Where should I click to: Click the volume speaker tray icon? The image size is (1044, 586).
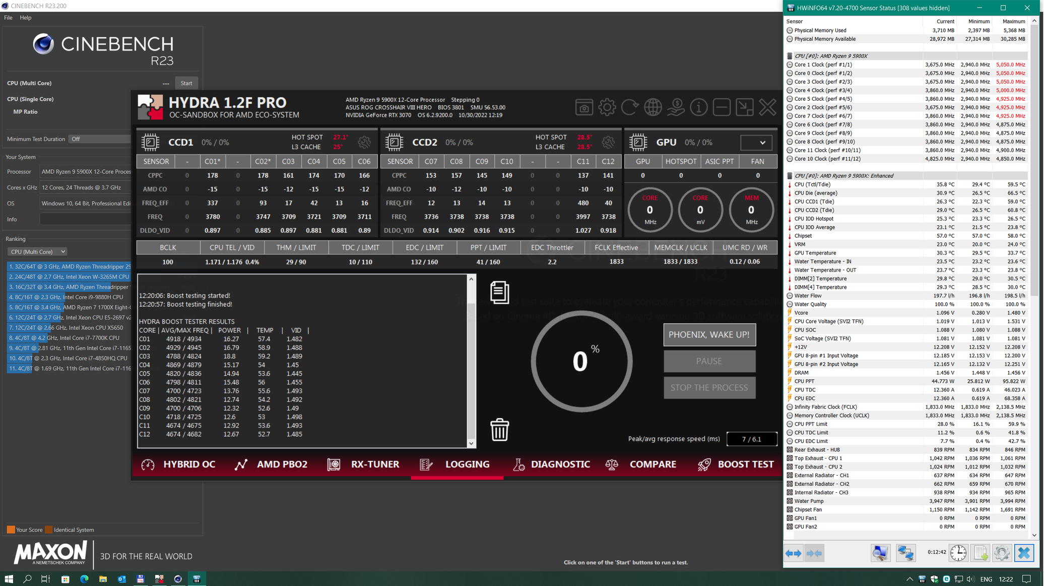(970, 579)
